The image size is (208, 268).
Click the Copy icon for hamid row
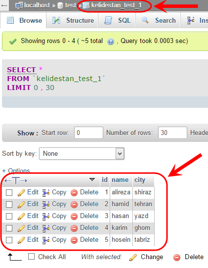46,205
